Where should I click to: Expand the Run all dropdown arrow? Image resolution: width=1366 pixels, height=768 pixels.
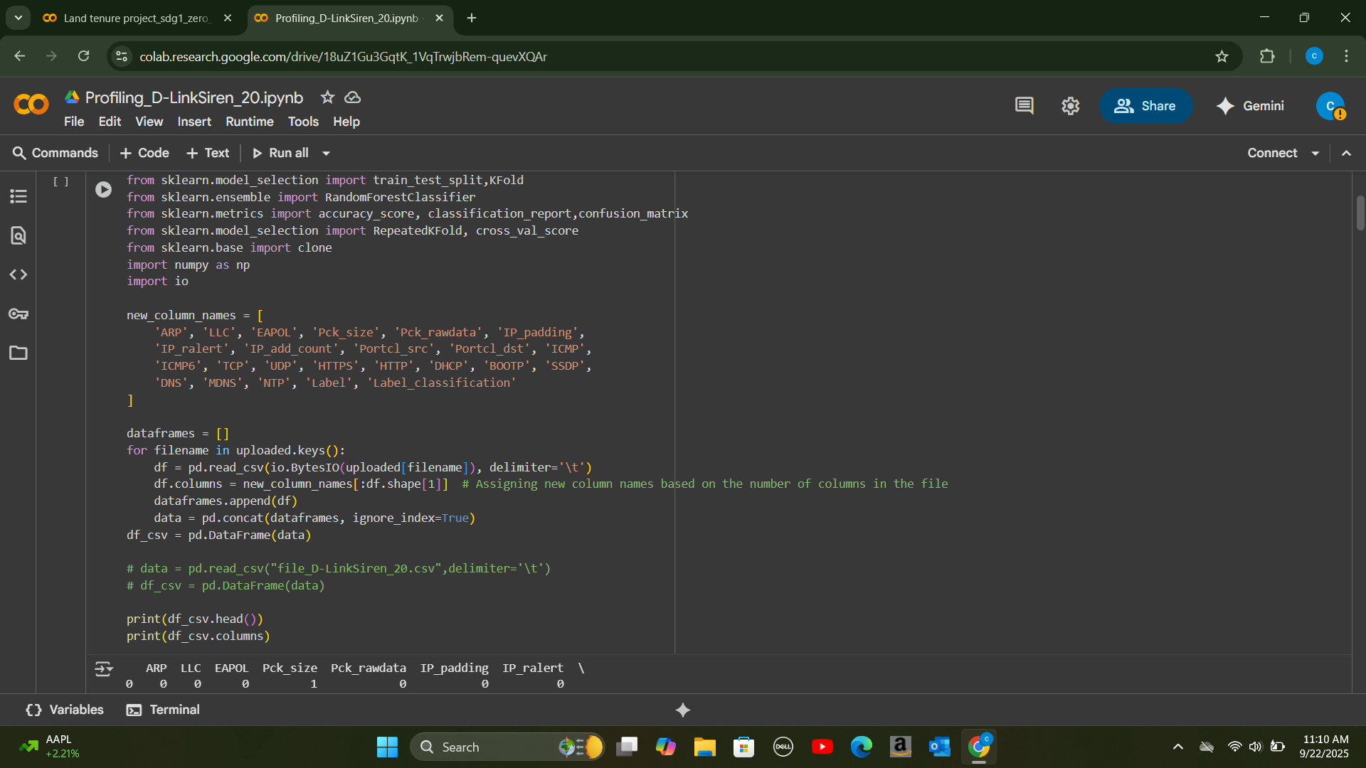326,153
